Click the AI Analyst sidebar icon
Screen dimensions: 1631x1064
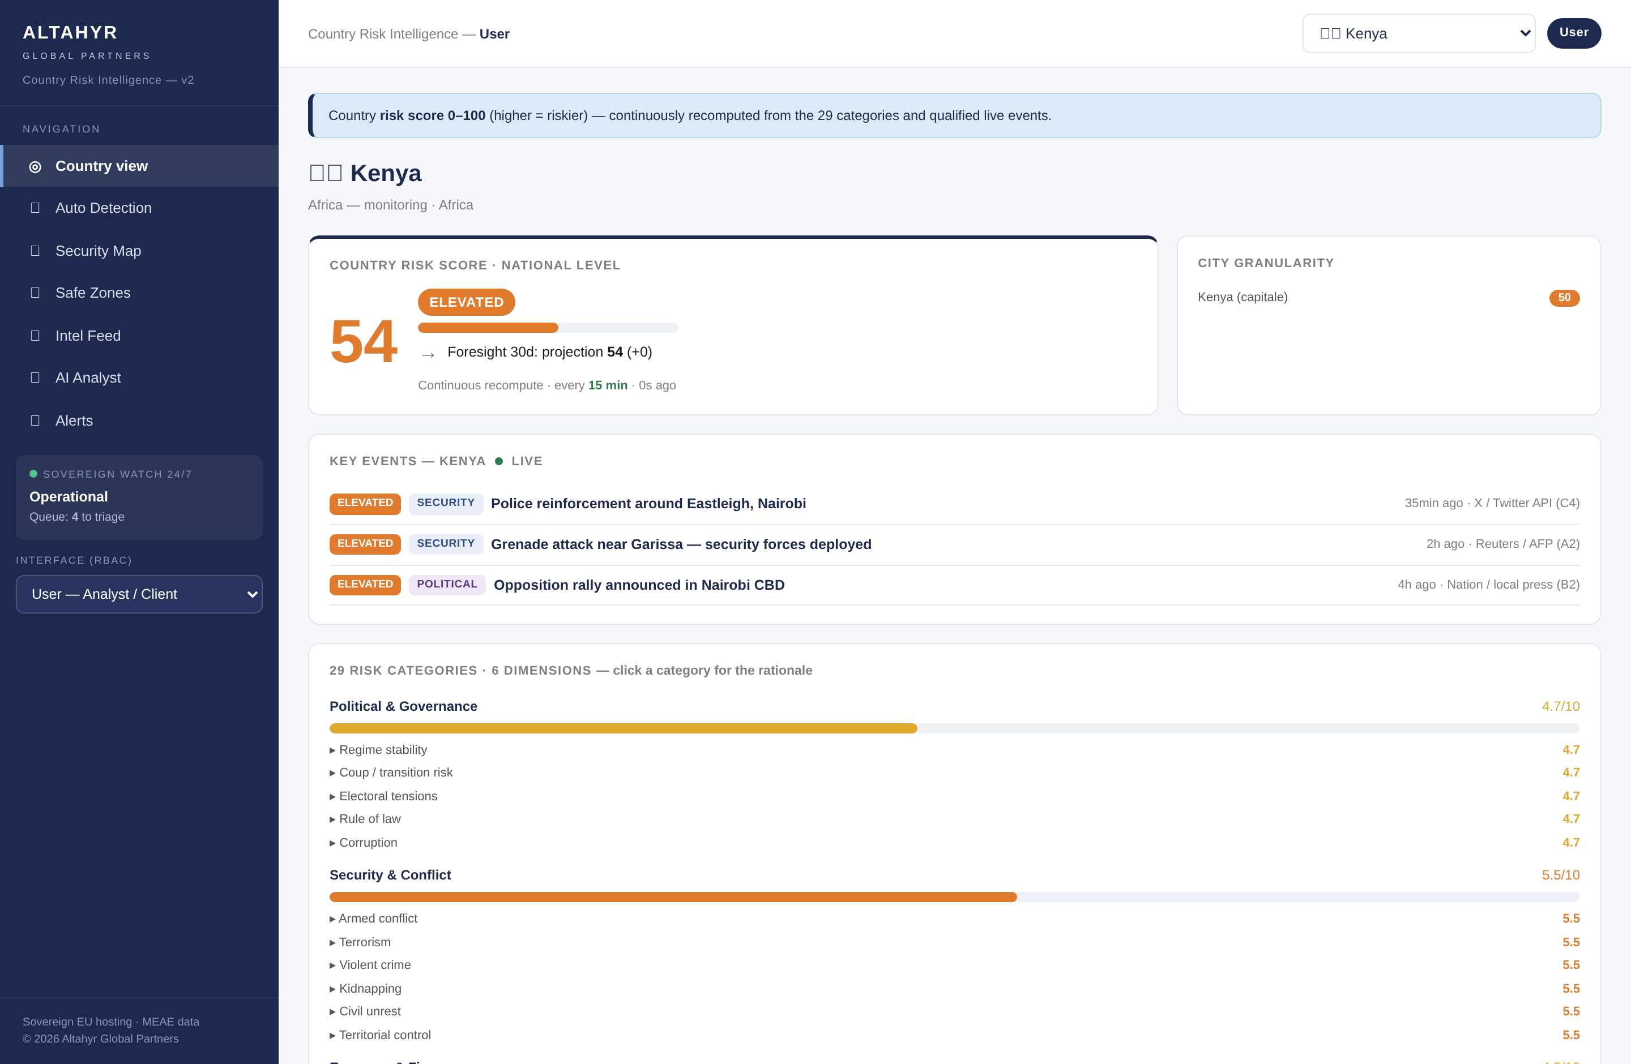[35, 377]
